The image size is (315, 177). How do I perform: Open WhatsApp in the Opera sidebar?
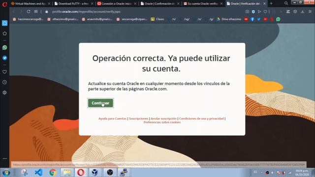point(4,48)
